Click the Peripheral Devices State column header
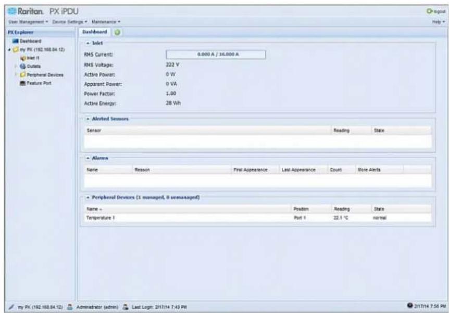 pos(401,209)
